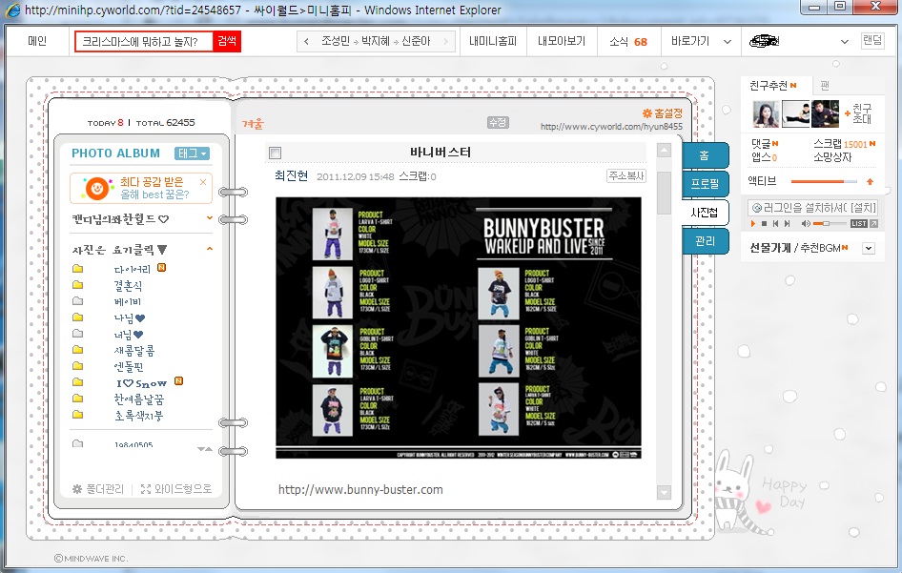
Task: Open 내모아보기 in the top bar
Action: pyautogui.click(x=562, y=41)
